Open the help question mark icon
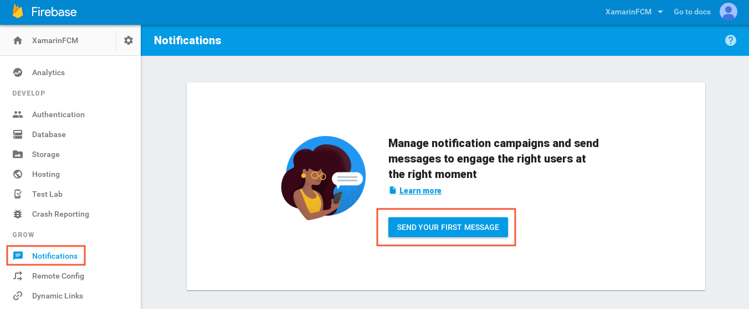Viewport: 749px width, 309px height. point(731,40)
